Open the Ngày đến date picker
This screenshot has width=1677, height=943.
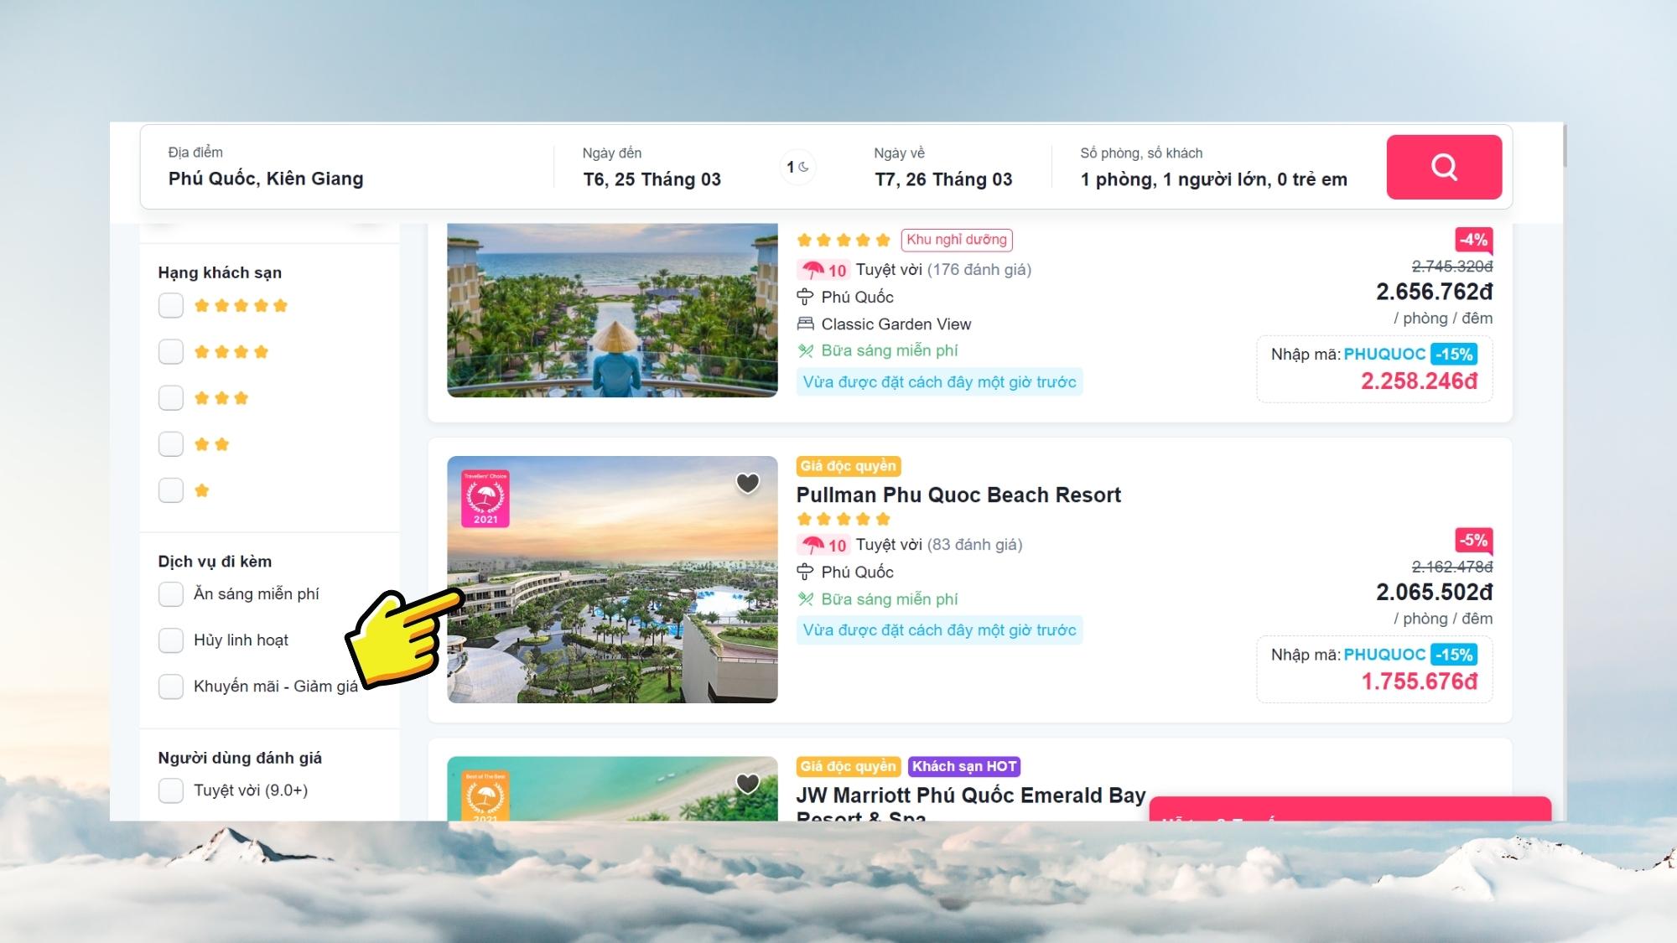(652, 167)
